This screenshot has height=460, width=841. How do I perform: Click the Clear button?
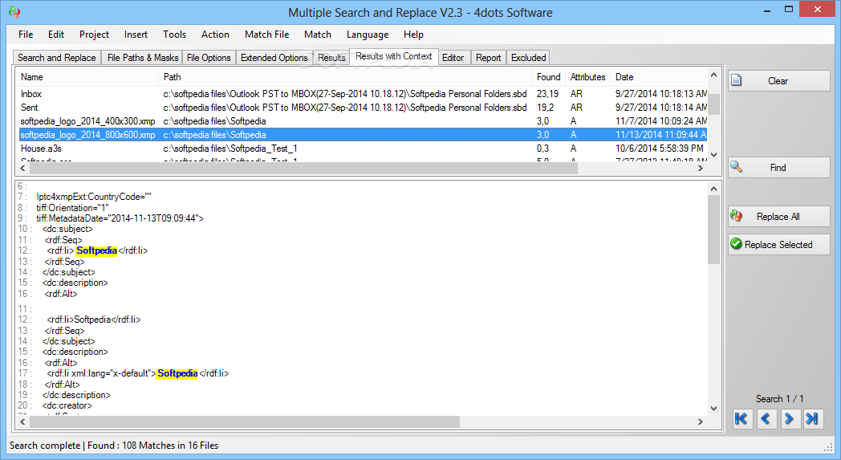[x=778, y=81]
